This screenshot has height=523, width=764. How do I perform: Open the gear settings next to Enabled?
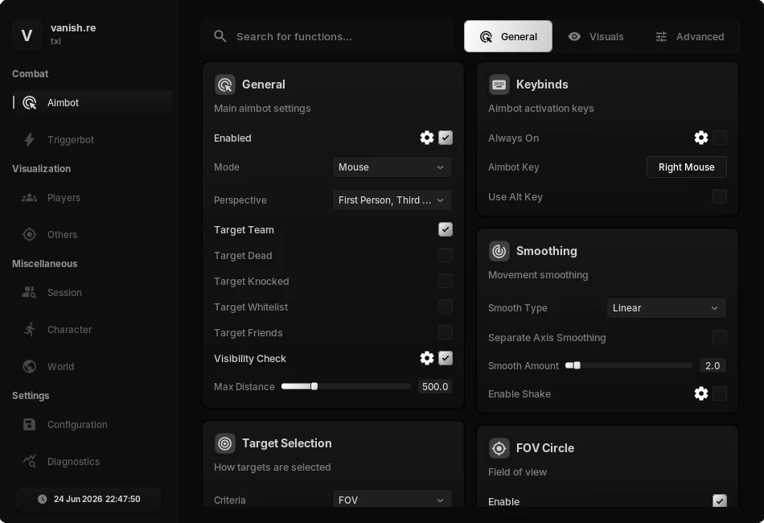[427, 138]
